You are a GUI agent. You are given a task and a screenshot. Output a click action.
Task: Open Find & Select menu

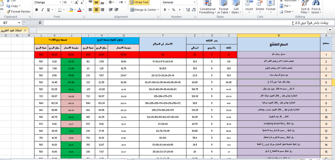click(316, 7)
